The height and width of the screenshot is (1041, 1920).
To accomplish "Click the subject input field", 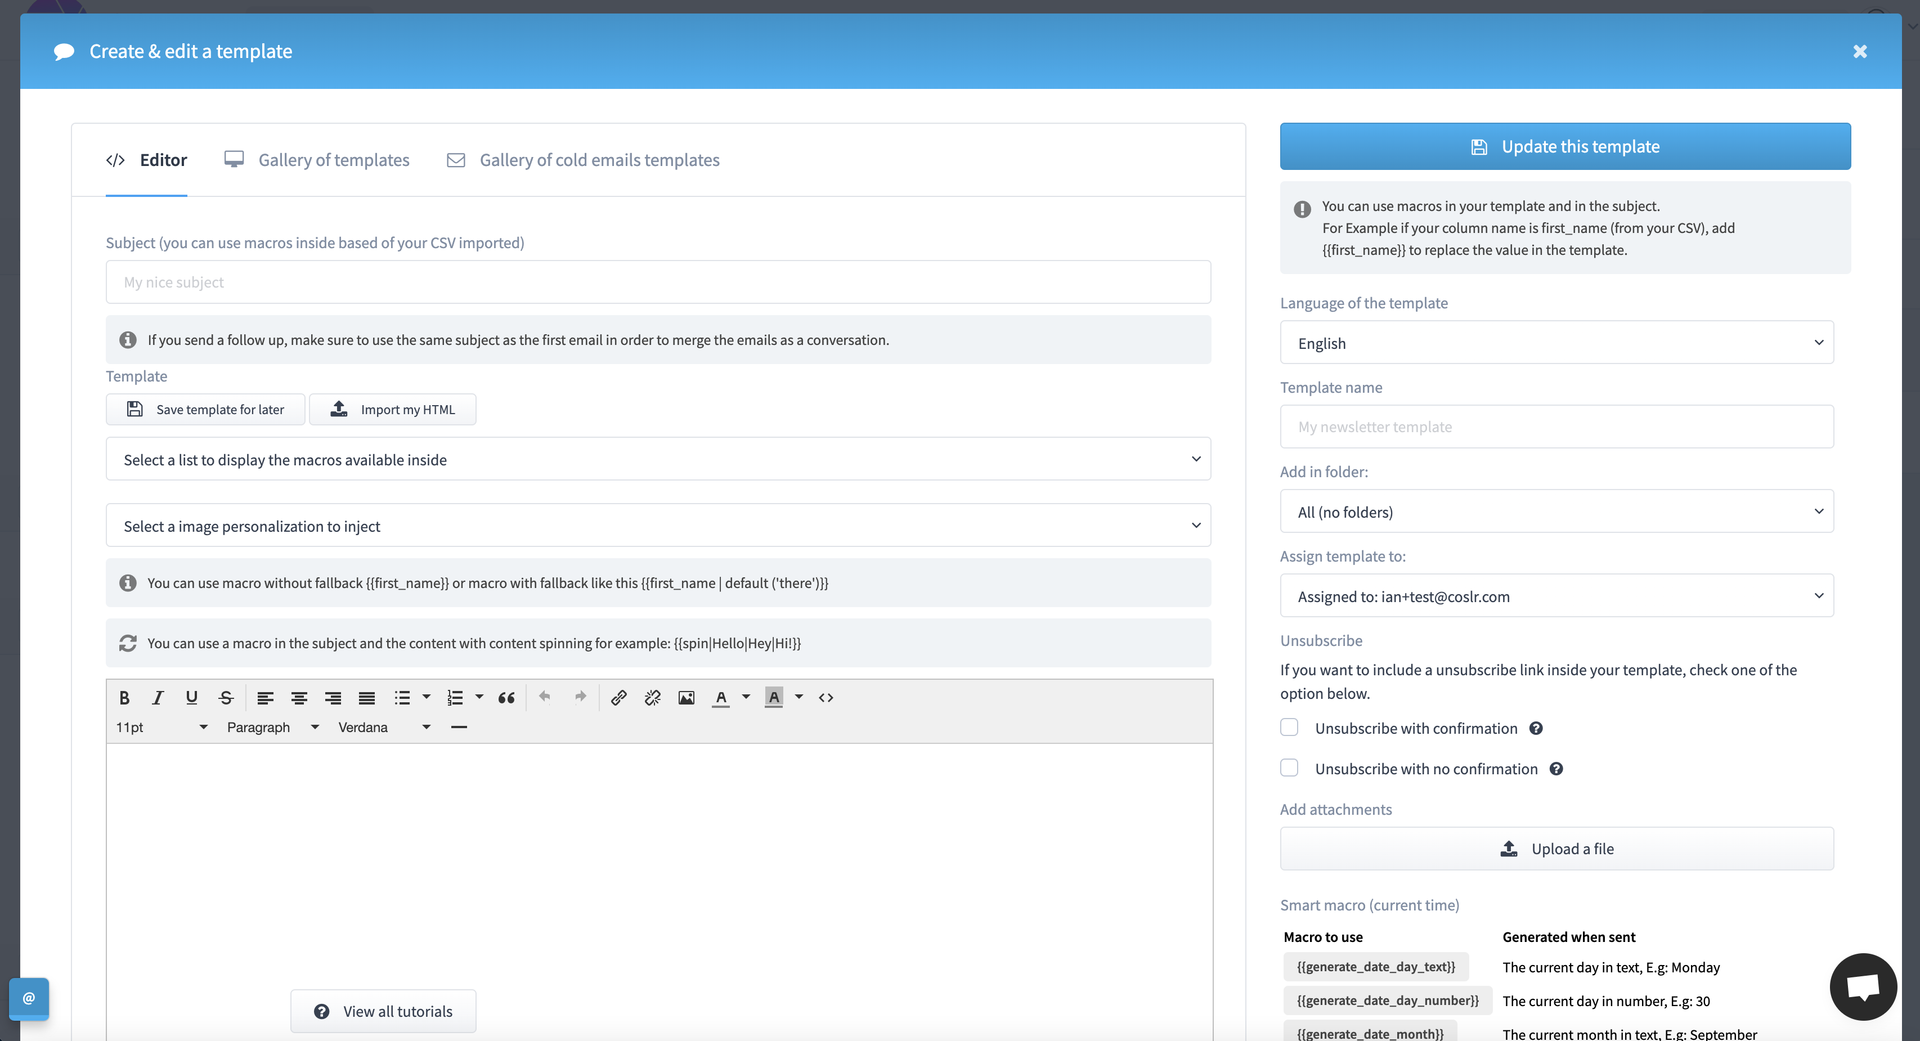I will click(x=658, y=282).
